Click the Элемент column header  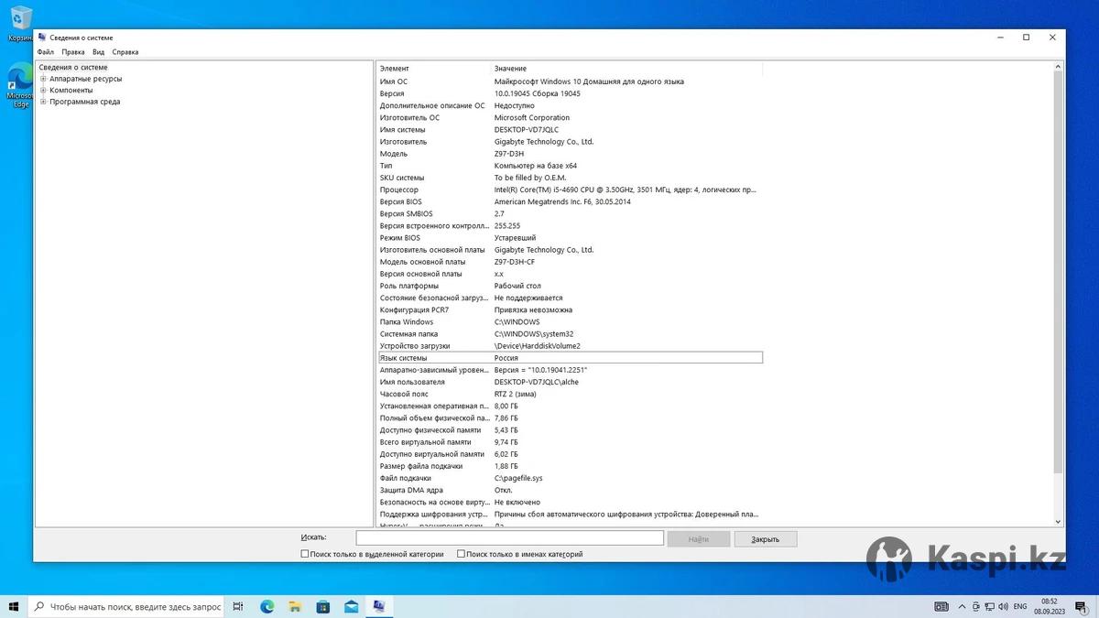[x=434, y=69]
